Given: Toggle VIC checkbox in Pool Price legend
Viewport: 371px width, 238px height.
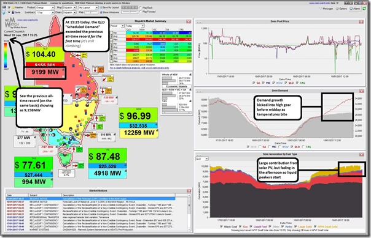Looking at the screenshot, I should coord(264,83).
